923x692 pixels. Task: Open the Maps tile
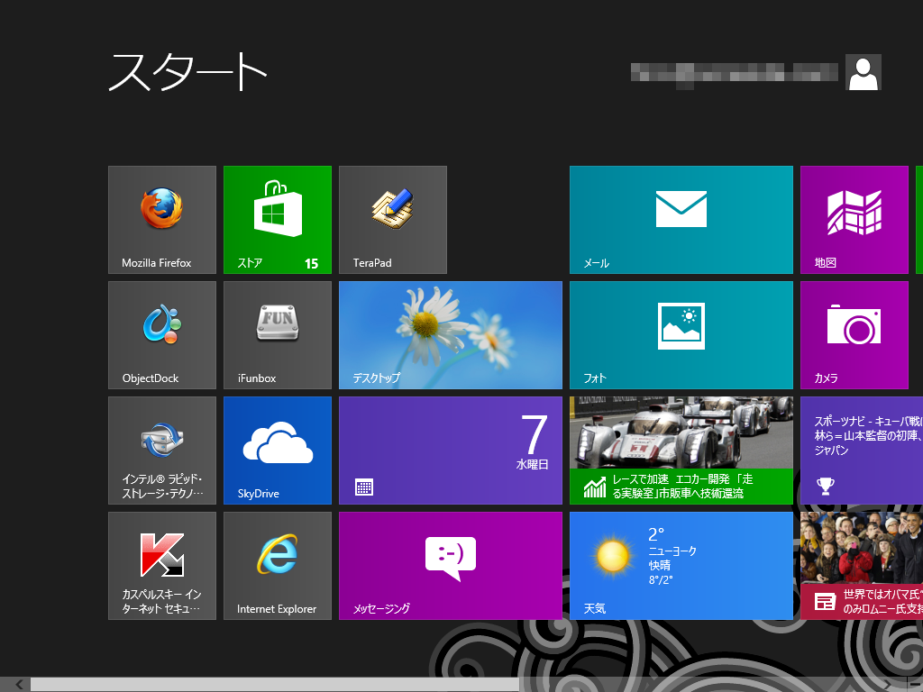[x=854, y=220]
